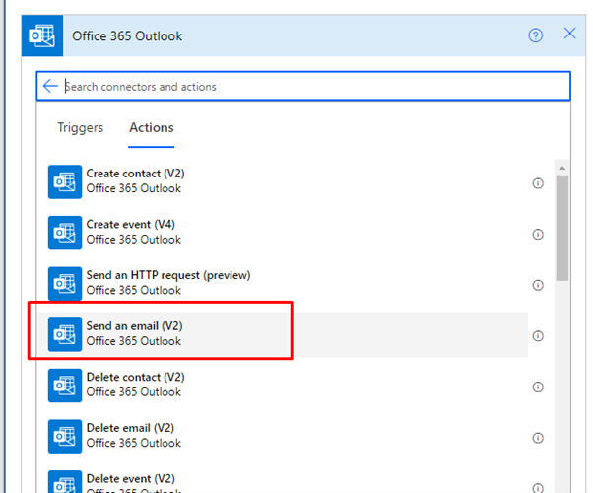Focus the Search connectors and actions field
This screenshot has height=493, width=593.
pos(303,86)
